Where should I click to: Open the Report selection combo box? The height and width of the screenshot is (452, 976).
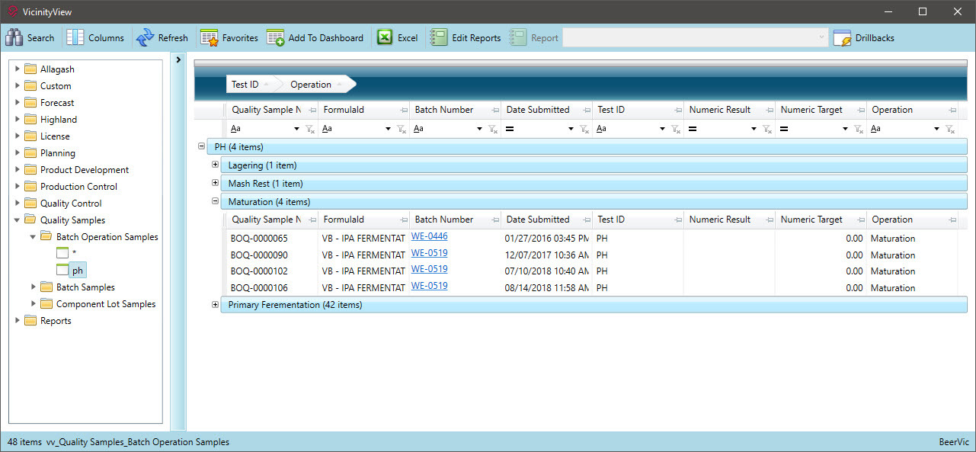(x=695, y=38)
